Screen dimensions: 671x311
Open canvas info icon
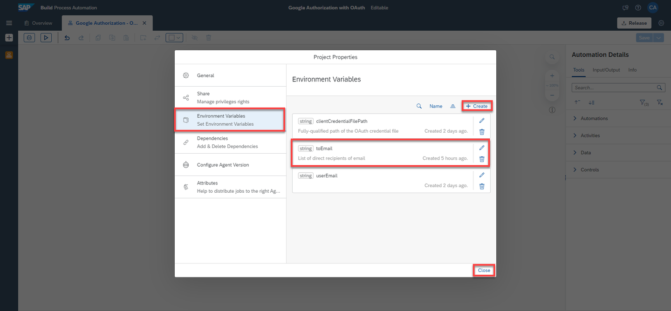click(552, 110)
